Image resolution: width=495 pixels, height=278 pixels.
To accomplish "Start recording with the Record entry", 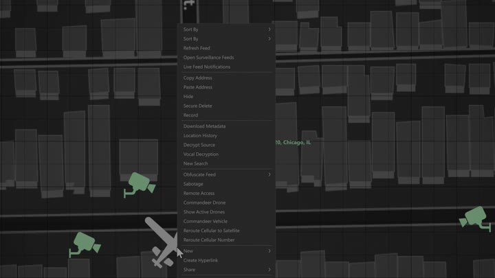I will tap(190, 115).
